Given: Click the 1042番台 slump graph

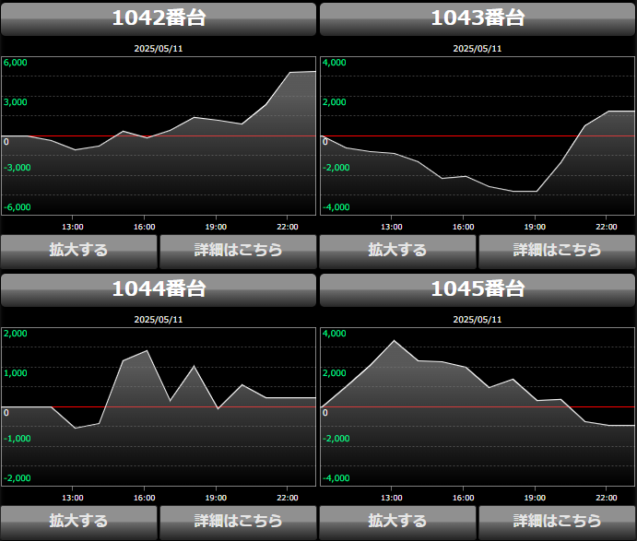Looking at the screenshot, I should (159, 135).
